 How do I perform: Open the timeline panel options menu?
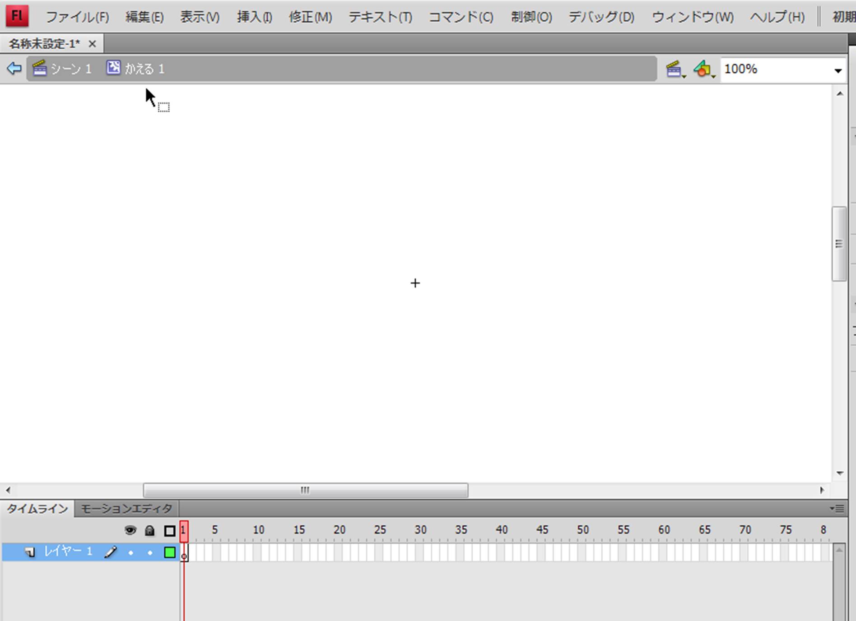tap(837, 509)
